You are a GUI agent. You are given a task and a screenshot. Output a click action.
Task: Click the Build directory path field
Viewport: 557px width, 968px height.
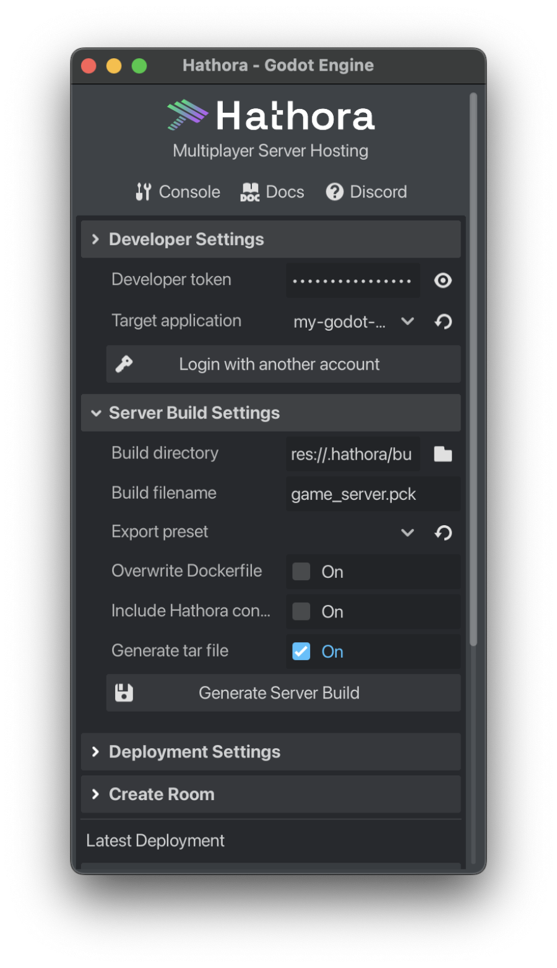coord(353,454)
